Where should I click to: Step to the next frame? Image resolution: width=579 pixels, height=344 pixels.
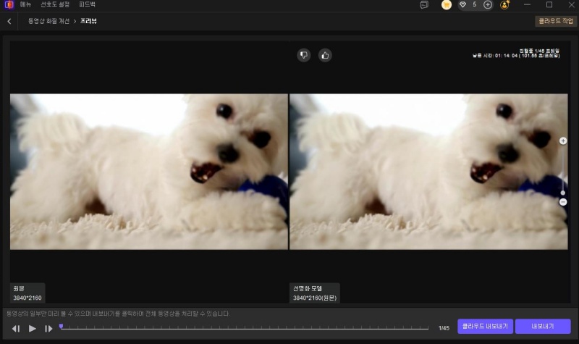click(48, 329)
